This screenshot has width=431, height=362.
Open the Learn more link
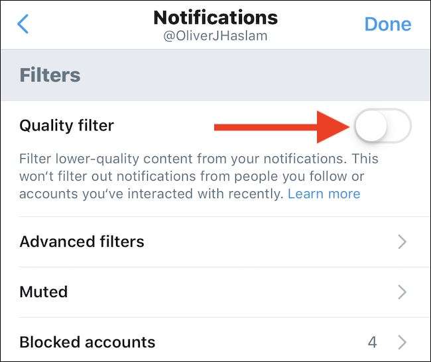click(324, 194)
